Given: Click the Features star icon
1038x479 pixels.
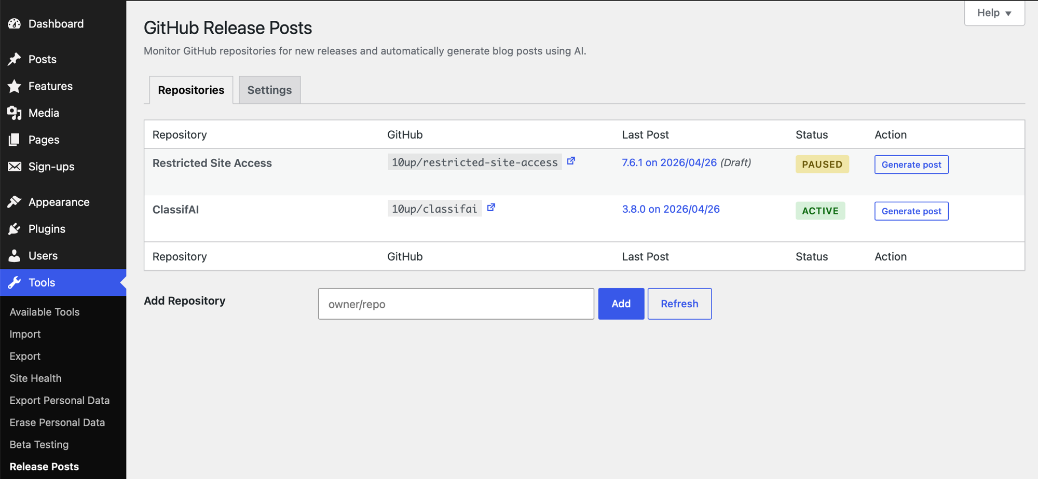Looking at the screenshot, I should point(15,86).
